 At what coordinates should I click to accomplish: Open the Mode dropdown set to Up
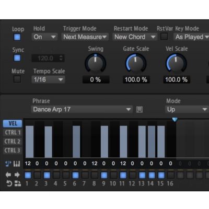pos(187,109)
